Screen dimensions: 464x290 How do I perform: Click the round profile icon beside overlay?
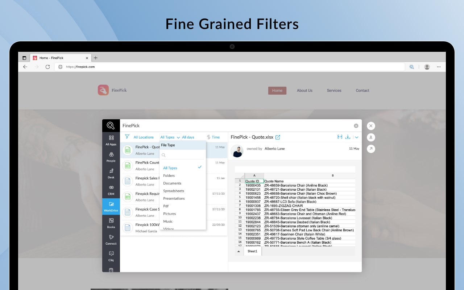click(371, 137)
